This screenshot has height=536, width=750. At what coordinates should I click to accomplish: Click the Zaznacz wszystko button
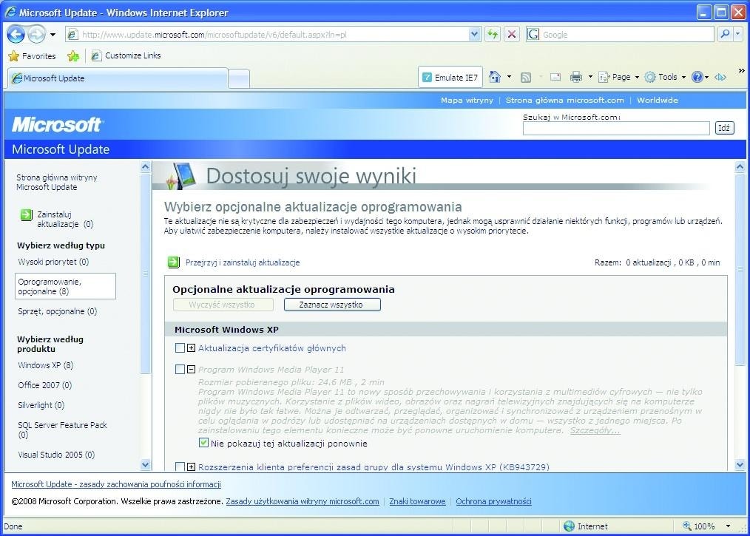pyautogui.click(x=331, y=304)
